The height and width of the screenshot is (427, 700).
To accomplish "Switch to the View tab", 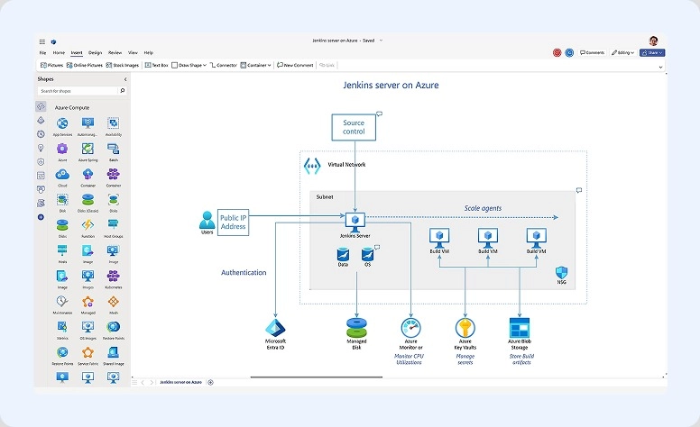I will coord(133,52).
